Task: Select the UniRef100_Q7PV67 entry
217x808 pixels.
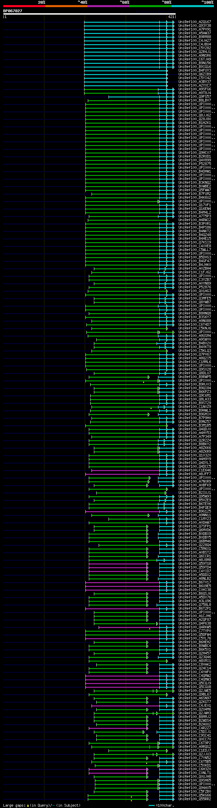Action: 195,355
